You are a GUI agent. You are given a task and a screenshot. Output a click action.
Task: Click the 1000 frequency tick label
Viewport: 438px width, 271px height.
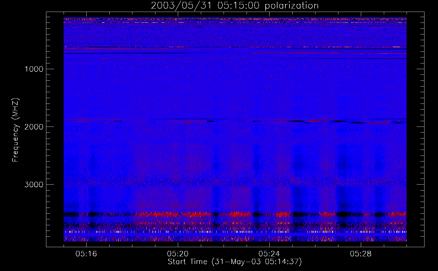(34, 69)
